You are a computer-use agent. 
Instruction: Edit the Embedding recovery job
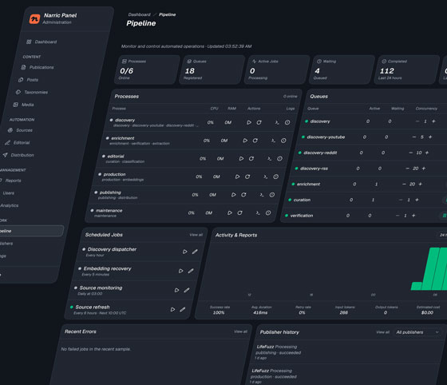(x=191, y=271)
